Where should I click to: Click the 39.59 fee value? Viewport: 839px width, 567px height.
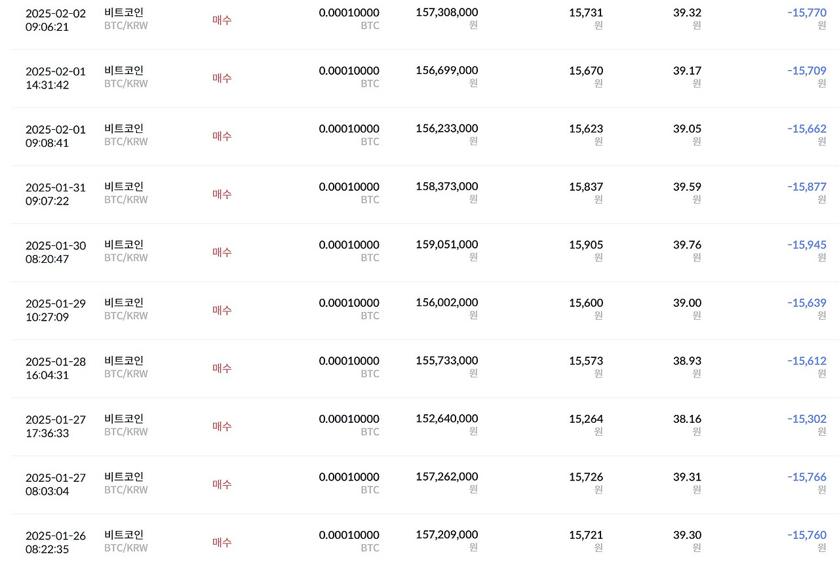point(687,186)
